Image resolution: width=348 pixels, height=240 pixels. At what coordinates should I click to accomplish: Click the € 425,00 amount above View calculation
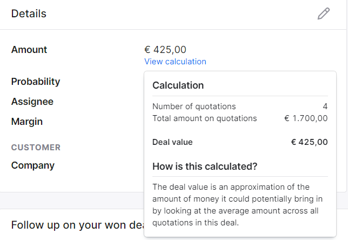[165, 50]
